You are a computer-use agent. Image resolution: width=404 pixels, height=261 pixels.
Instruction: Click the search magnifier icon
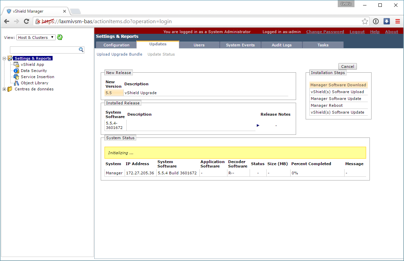coord(81,50)
